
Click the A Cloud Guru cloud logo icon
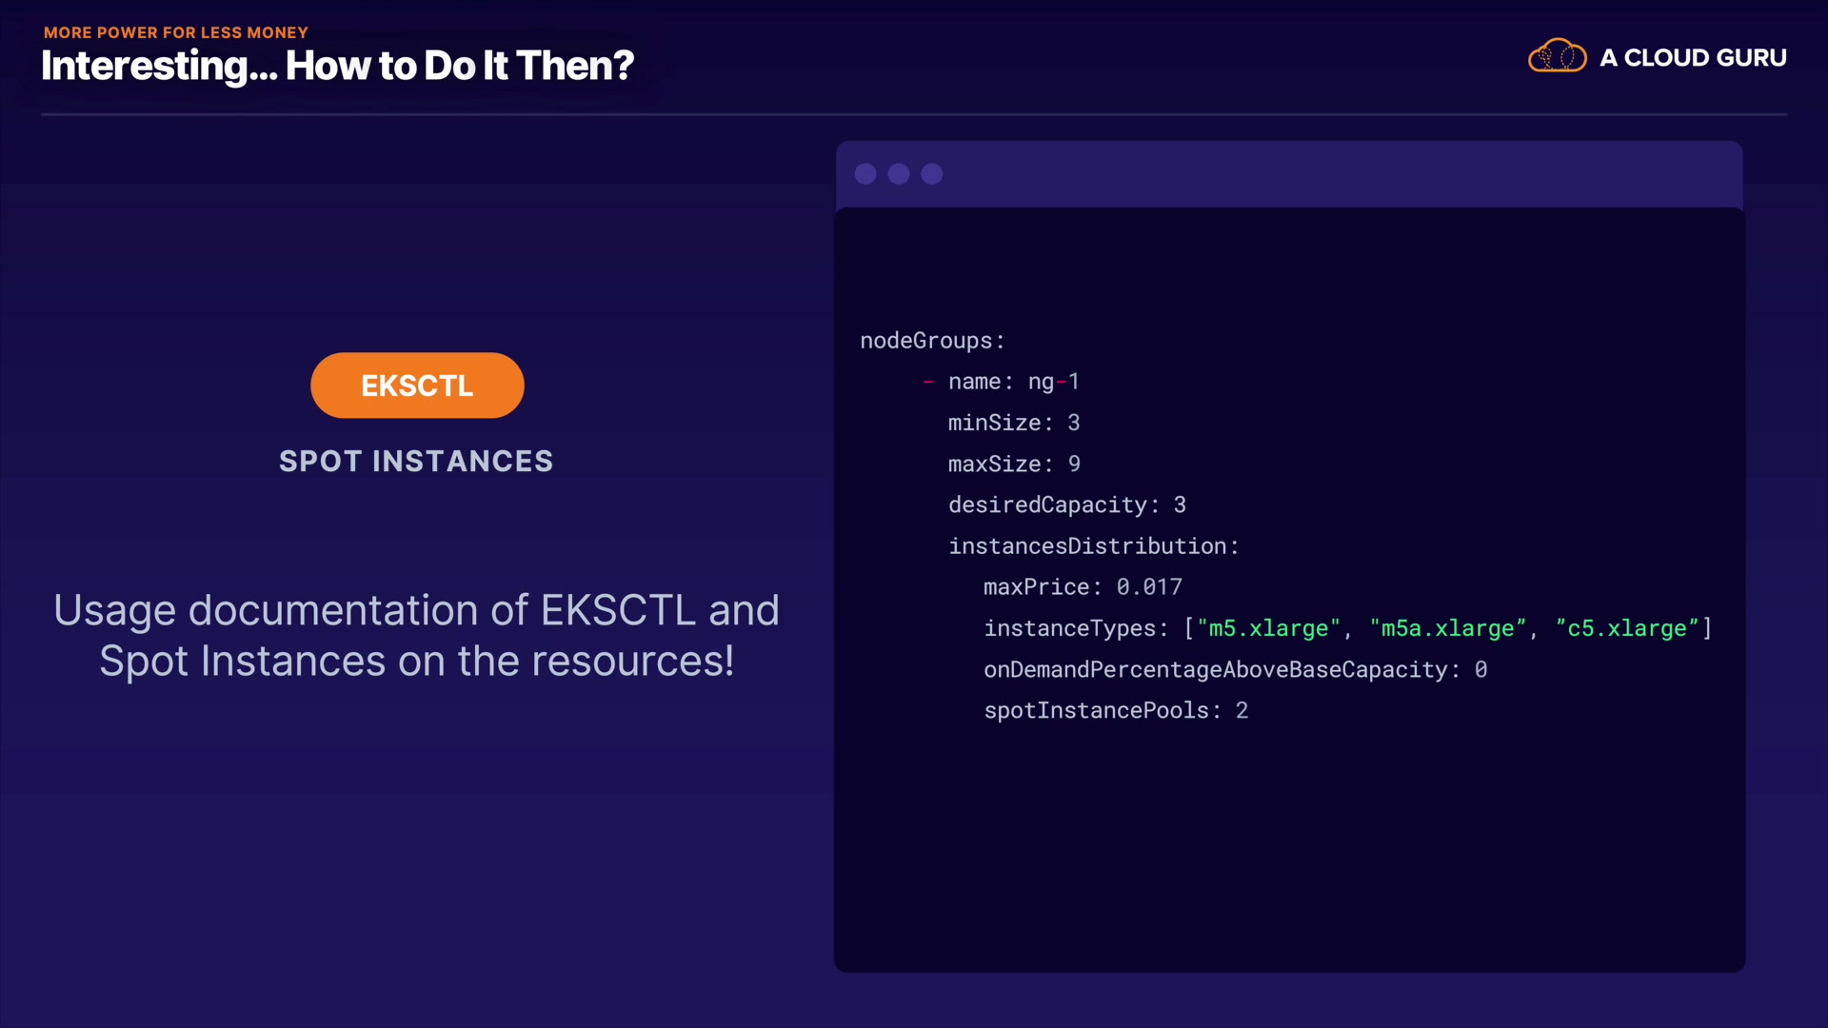pyautogui.click(x=1557, y=56)
